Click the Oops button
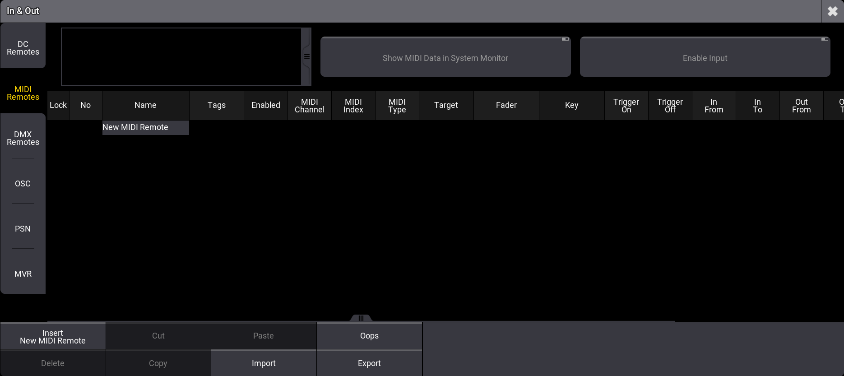The width and height of the screenshot is (844, 376). click(369, 336)
